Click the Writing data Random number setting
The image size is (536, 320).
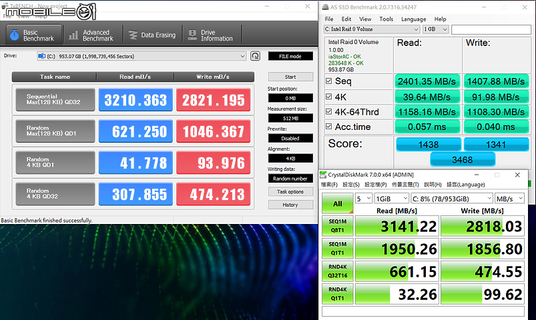(x=290, y=179)
